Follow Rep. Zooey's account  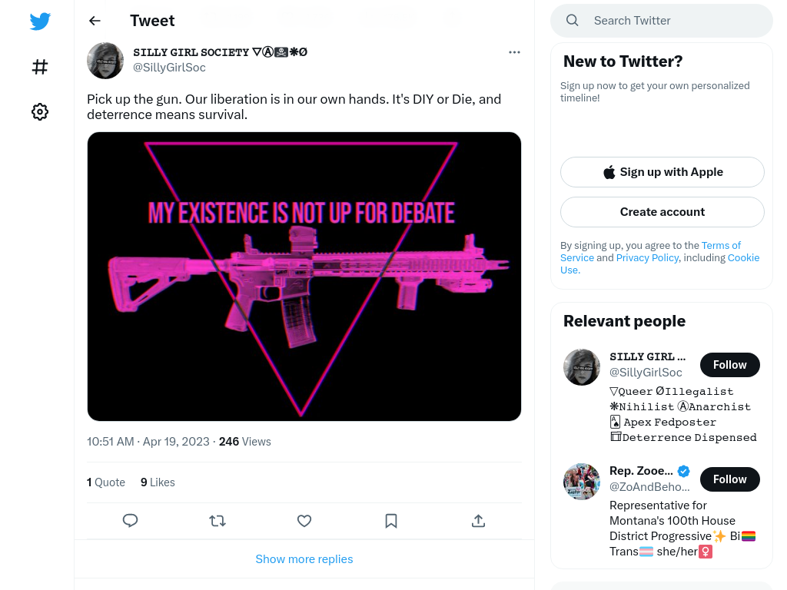click(x=730, y=479)
